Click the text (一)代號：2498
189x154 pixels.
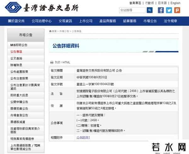pyautogui.click(x=88, y=120)
